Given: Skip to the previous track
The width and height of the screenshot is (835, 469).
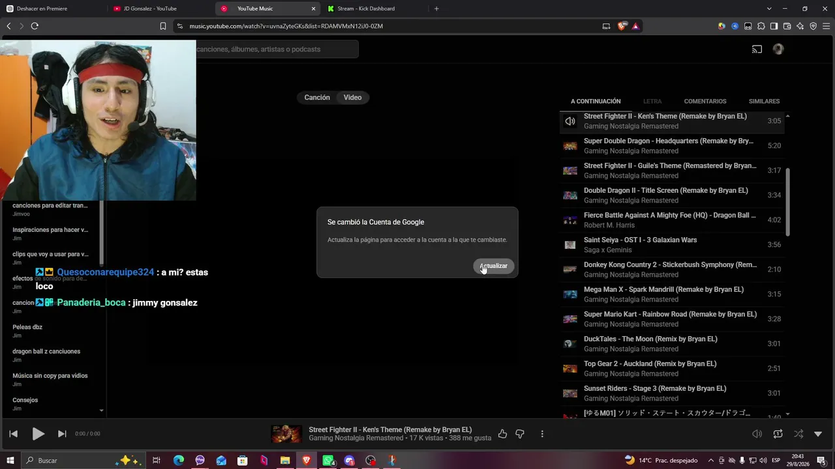Looking at the screenshot, I should click(x=13, y=434).
